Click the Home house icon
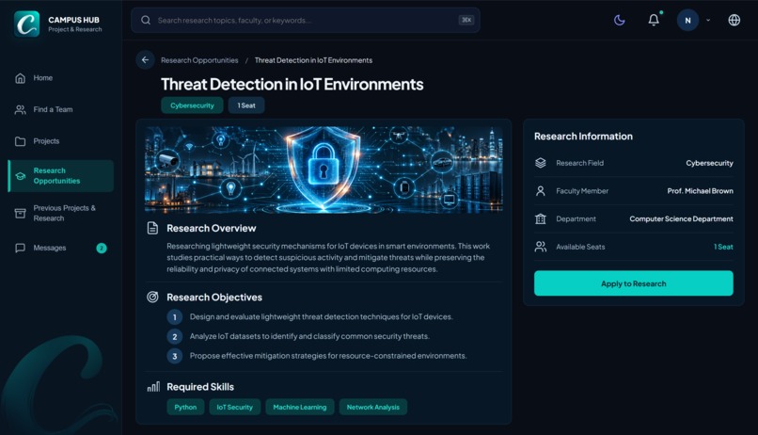Viewport: 758px width, 435px height. [x=21, y=78]
